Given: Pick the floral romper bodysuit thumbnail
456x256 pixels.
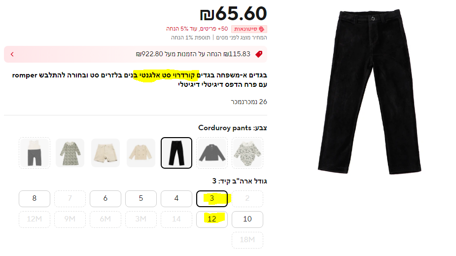Looking at the screenshot, I should (x=247, y=153).
